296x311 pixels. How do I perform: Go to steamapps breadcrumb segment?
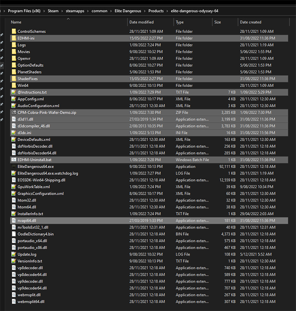[x=75, y=11]
